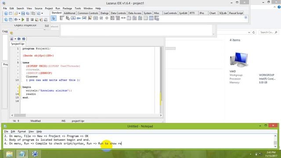This screenshot has width=281, height=158.
Task: Click Jump Forward arrow in source editor toolbar
Action: pyautogui.click(x=24, y=39)
